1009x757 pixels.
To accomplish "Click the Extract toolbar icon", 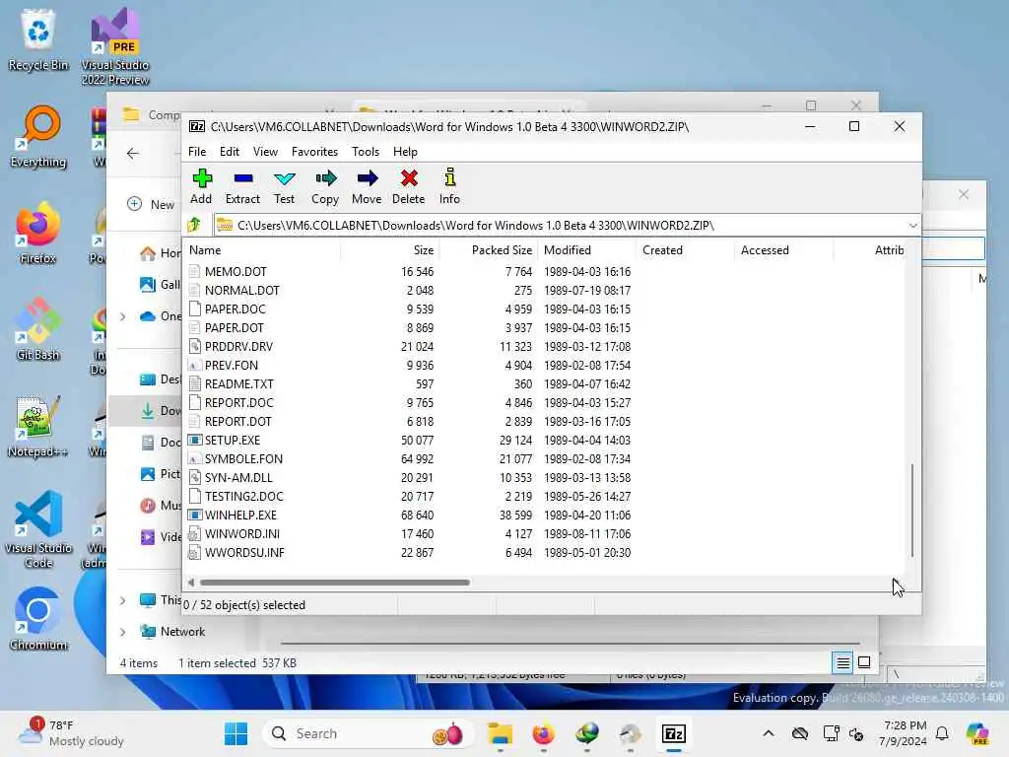I will 242,179.
